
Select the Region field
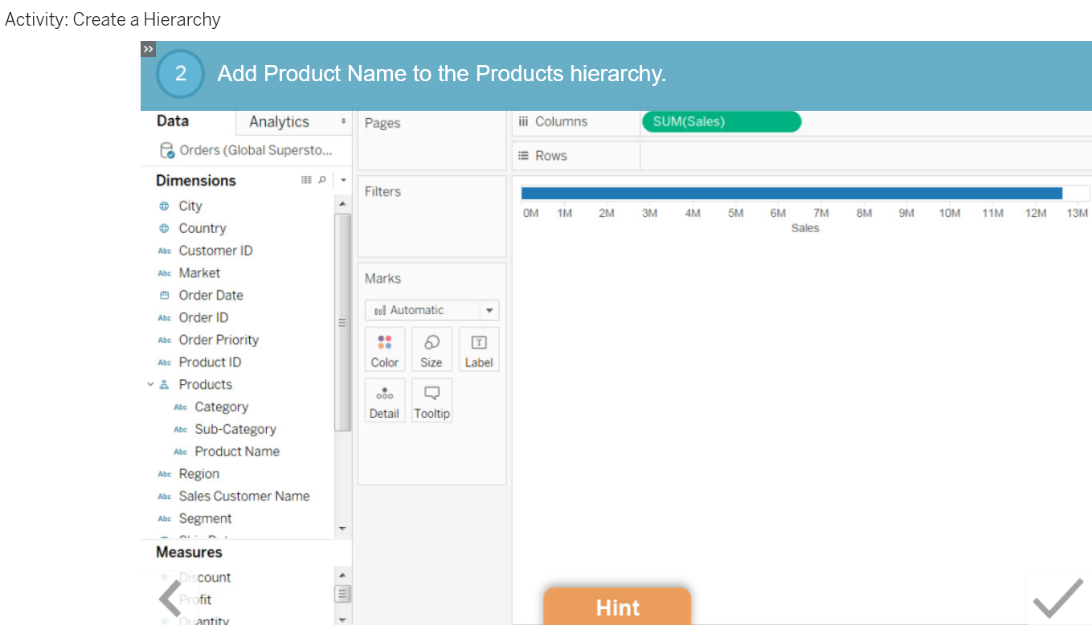[198, 475]
